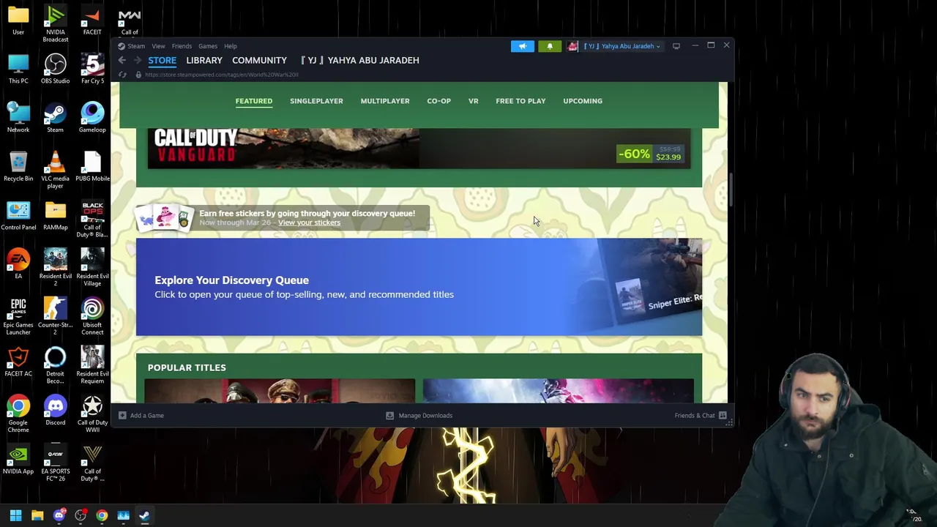Select the Control Panel desktop icon

coord(18,216)
